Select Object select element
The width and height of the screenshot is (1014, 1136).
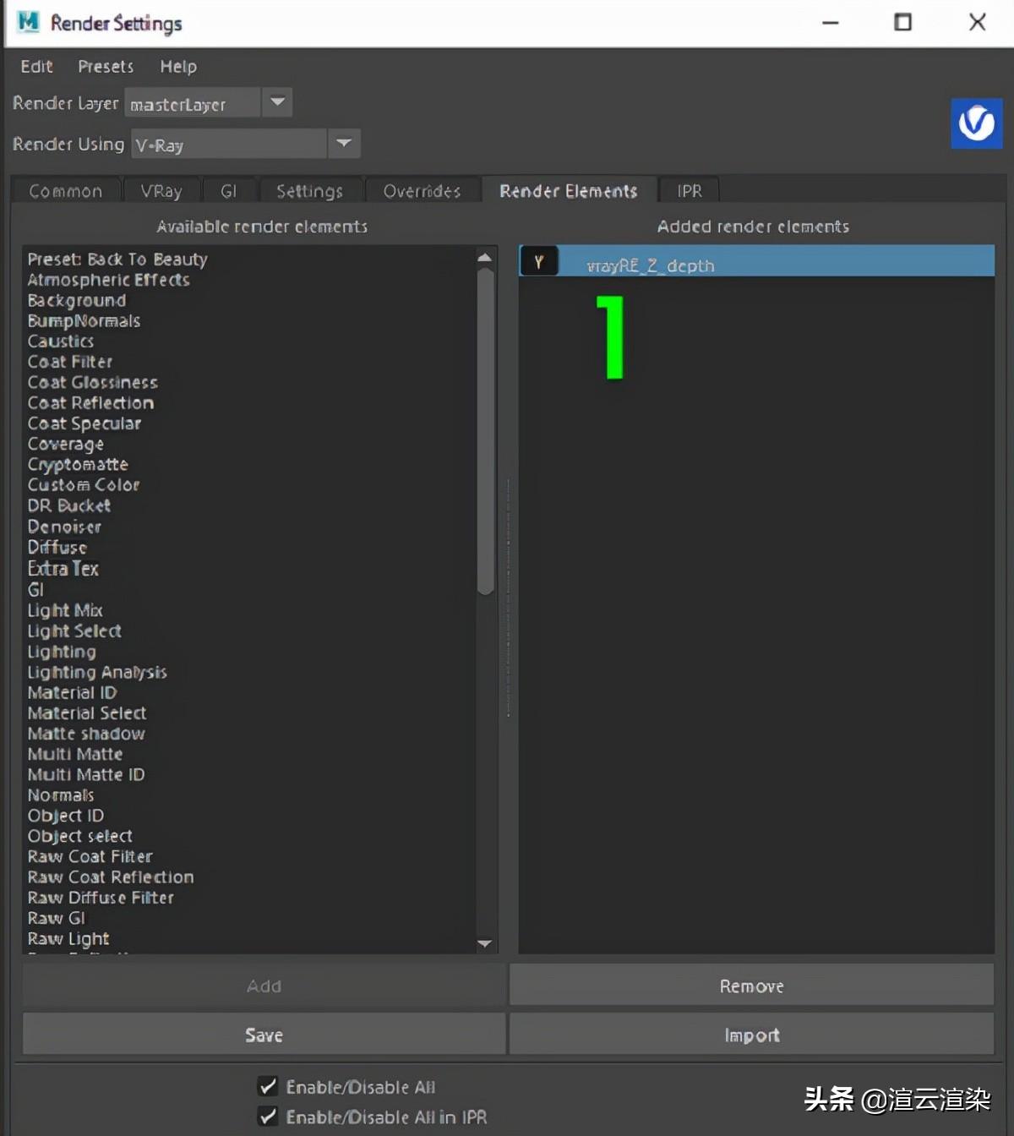pyautogui.click(x=79, y=836)
